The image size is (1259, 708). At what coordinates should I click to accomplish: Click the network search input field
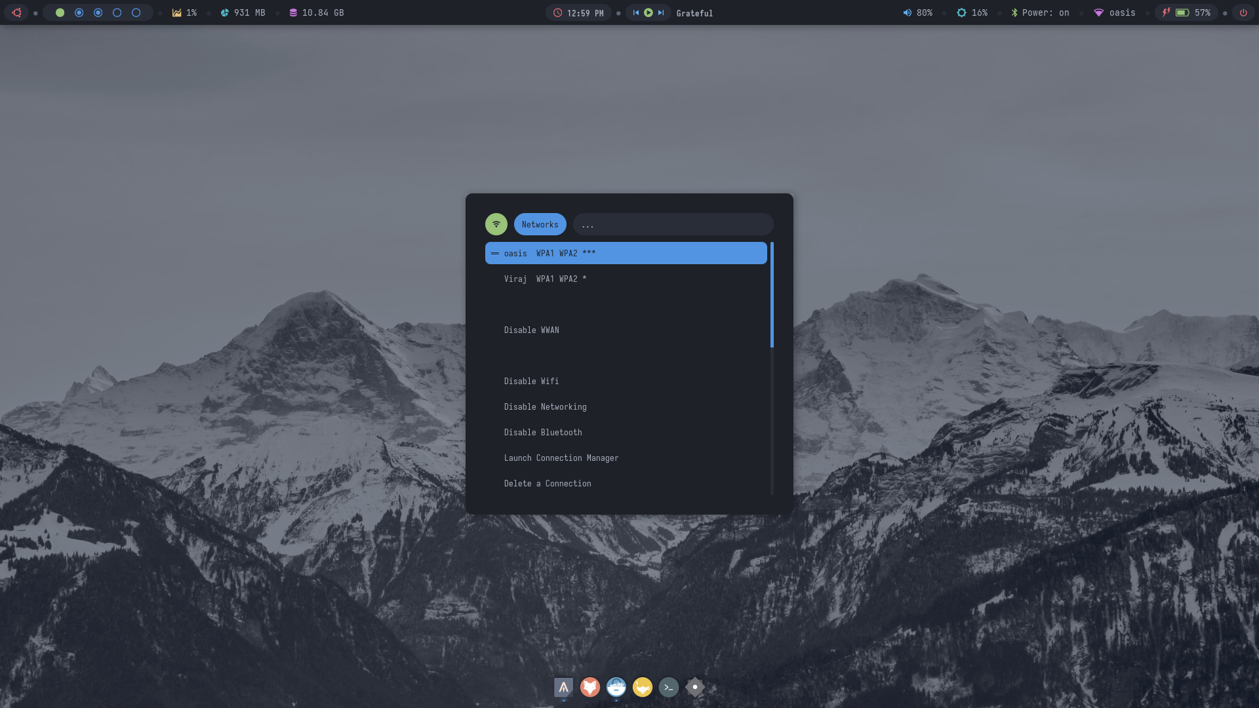tap(673, 224)
